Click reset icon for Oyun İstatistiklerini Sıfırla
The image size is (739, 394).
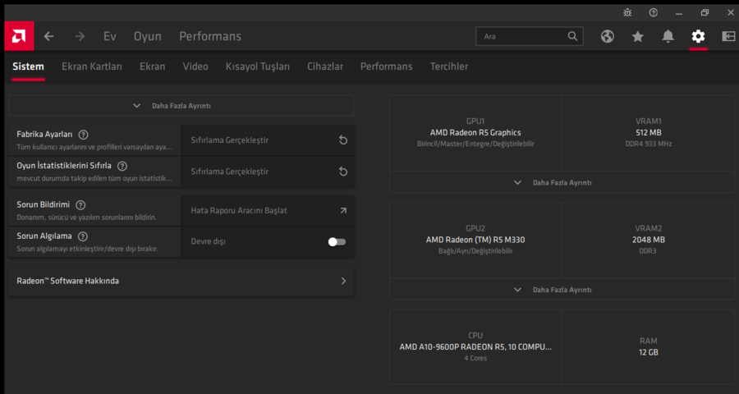(343, 172)
